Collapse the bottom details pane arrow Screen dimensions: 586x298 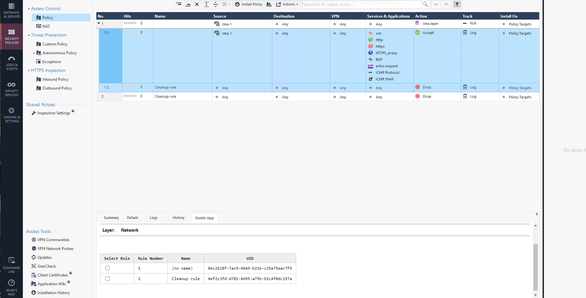coord(537,214)
